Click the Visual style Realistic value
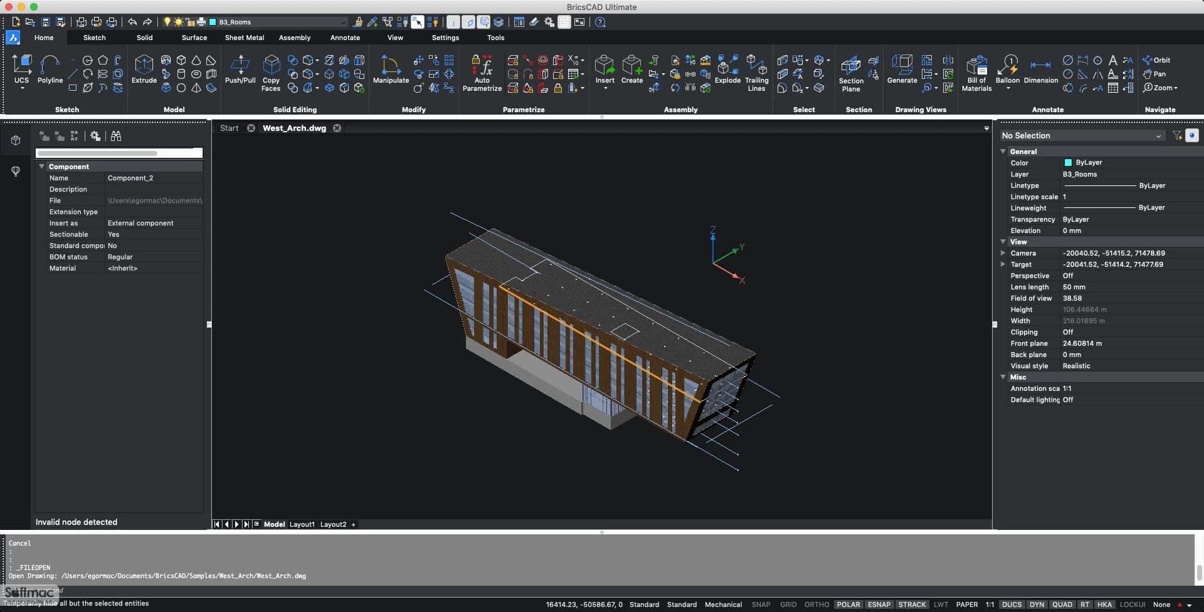 (1076, 366)
